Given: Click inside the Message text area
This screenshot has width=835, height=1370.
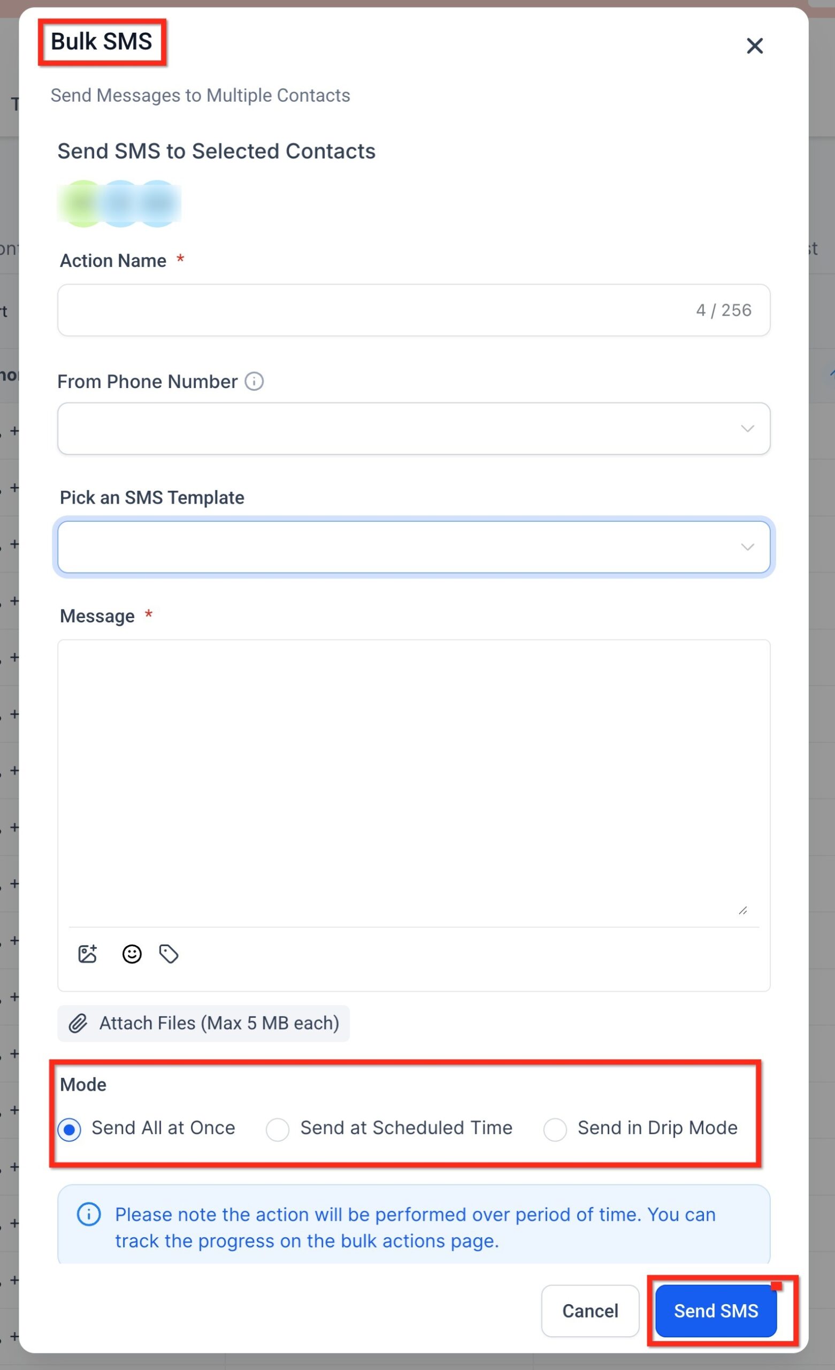Looking at the screenshot, I should 413,779.
